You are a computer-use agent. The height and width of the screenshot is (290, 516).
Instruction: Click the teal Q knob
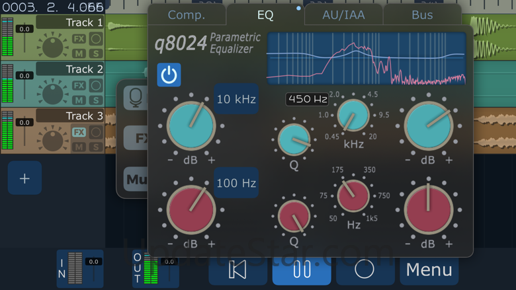tap(294, 139)
